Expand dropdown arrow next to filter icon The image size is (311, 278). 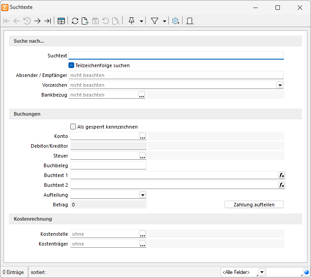pyautogui.click(x=164, y=21)
